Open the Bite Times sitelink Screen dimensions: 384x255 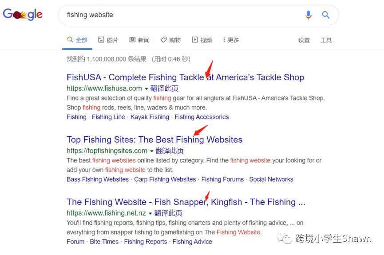coord(104,242)
